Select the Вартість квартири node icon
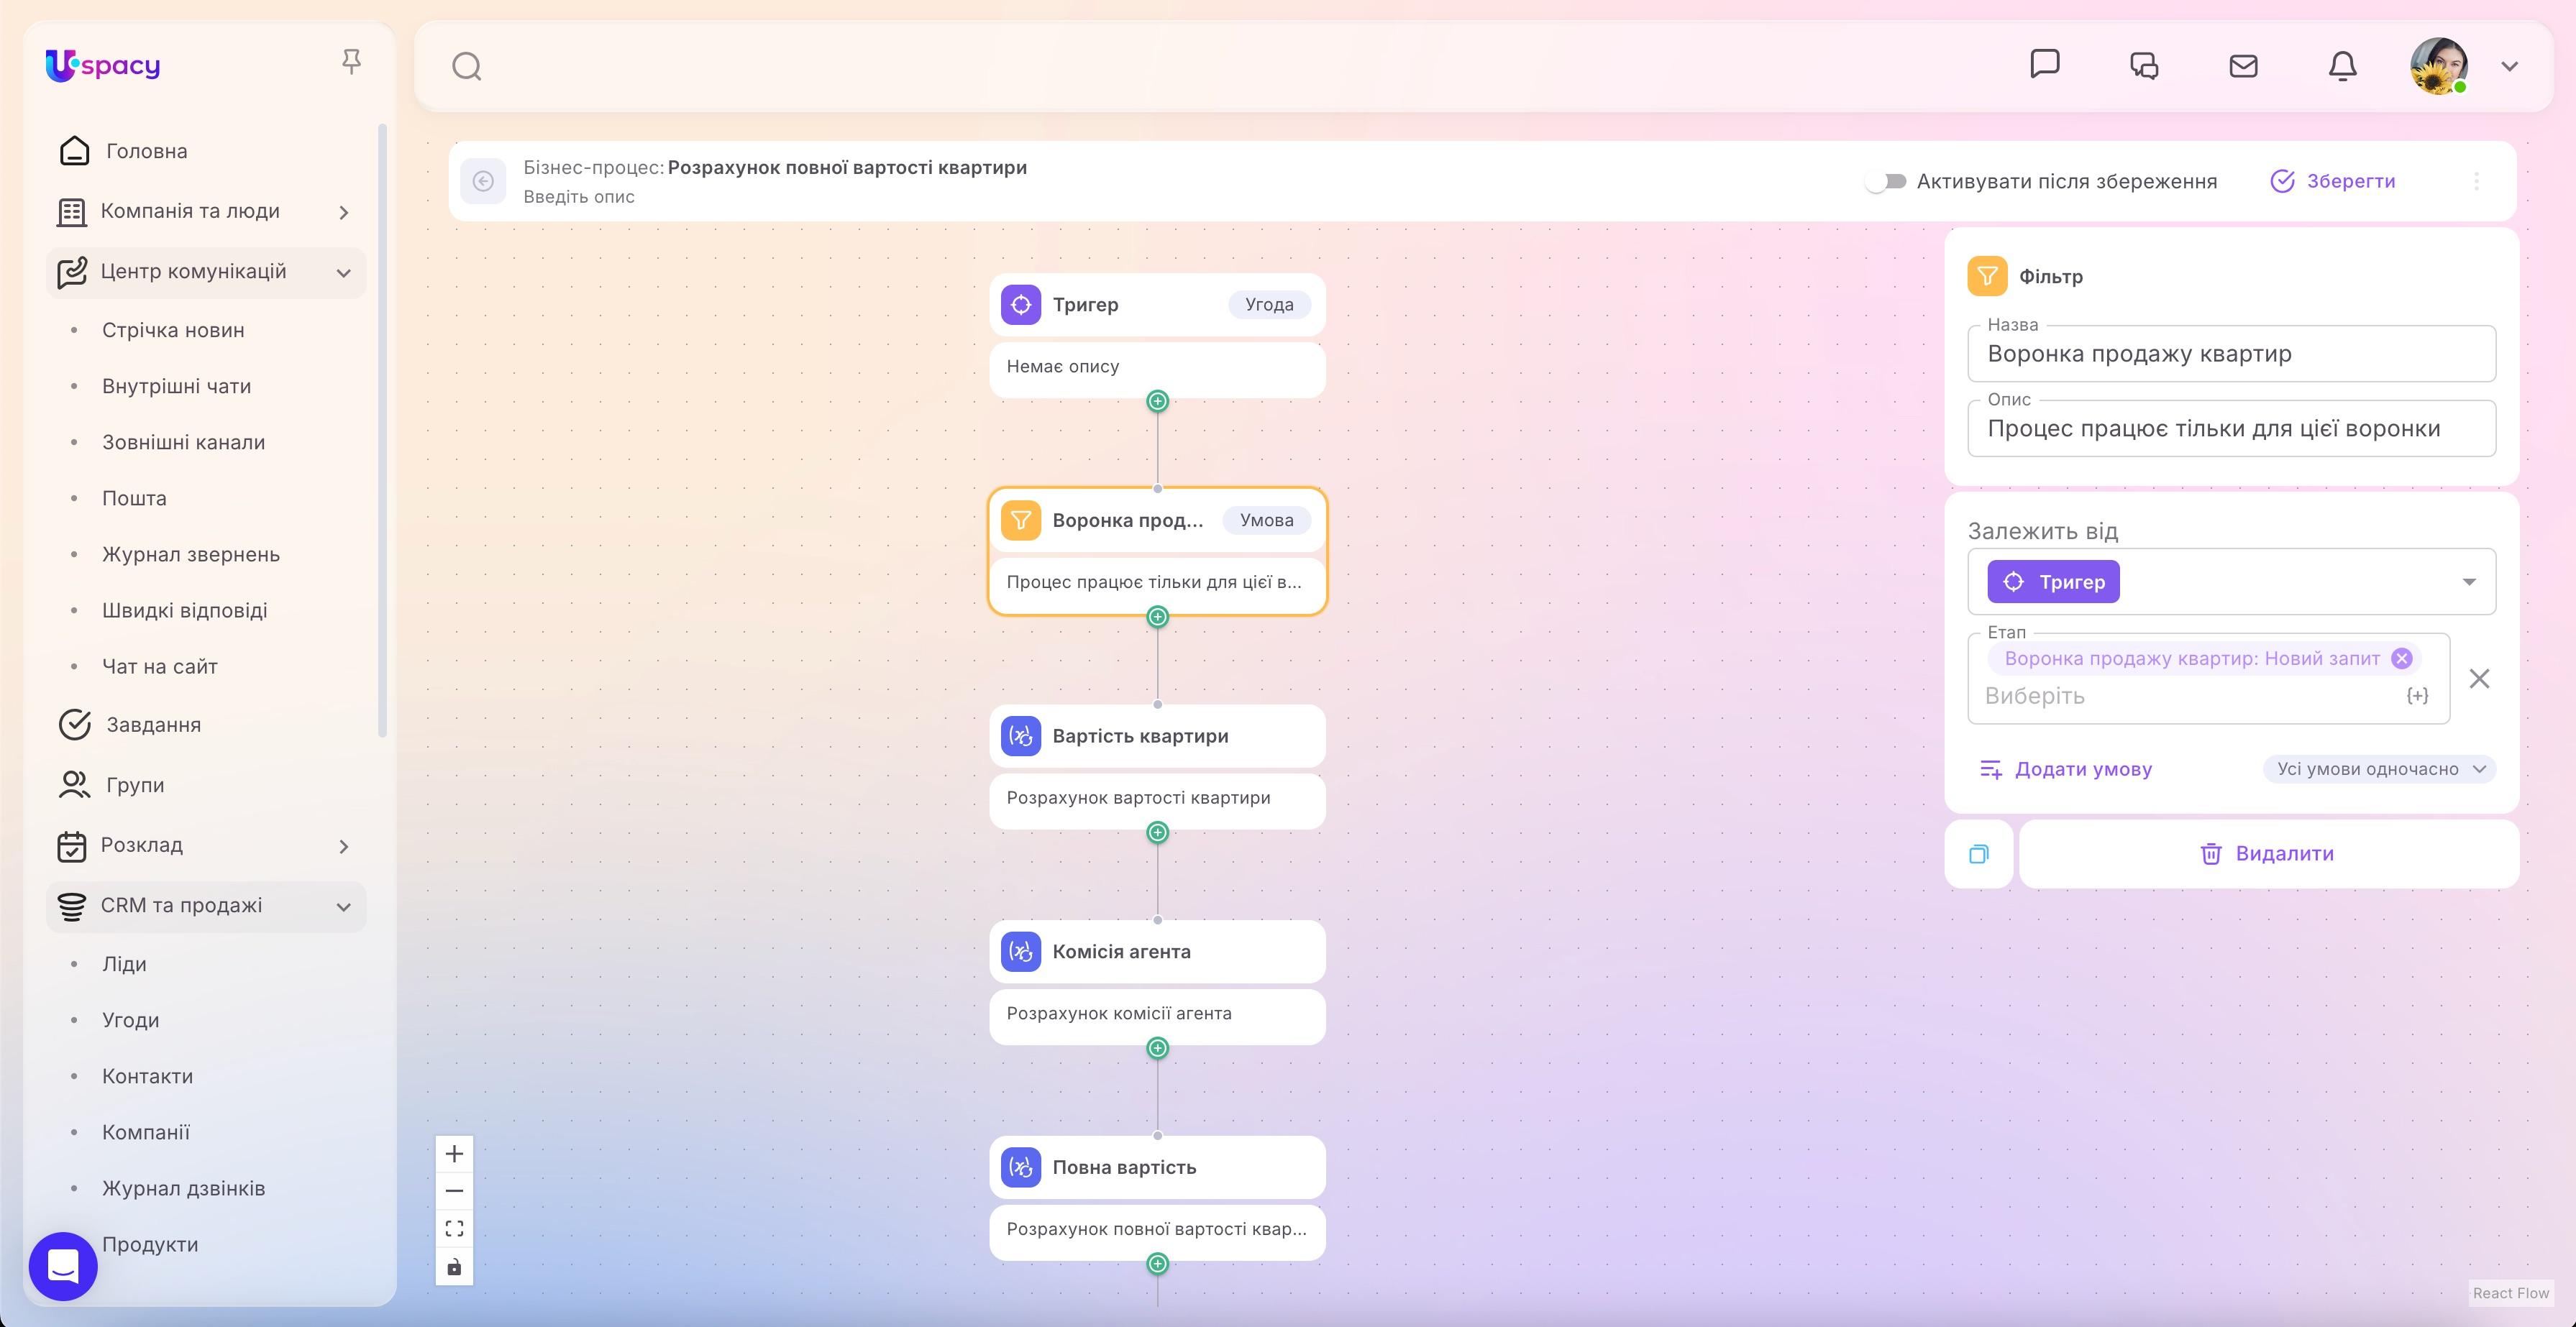The width and height of the screenshot is (2576, 1327). click(x=1020, y=735)
